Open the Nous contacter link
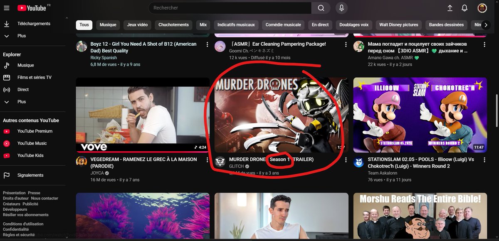499x241 pixels. tap(44, 199)
